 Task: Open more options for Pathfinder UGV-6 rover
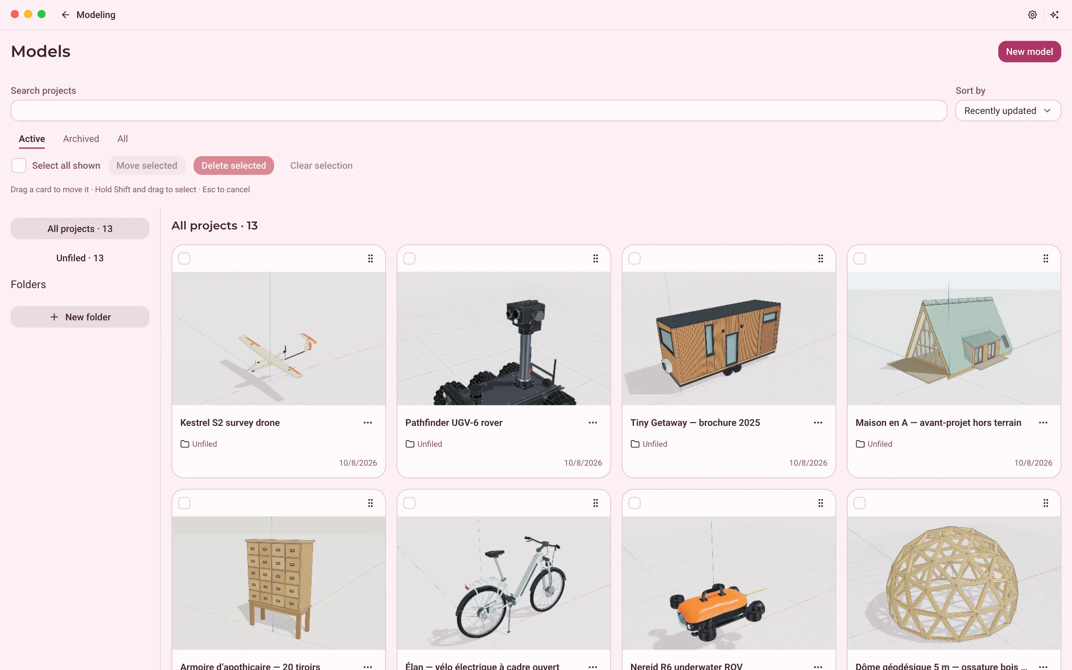(x=593, y=423)
